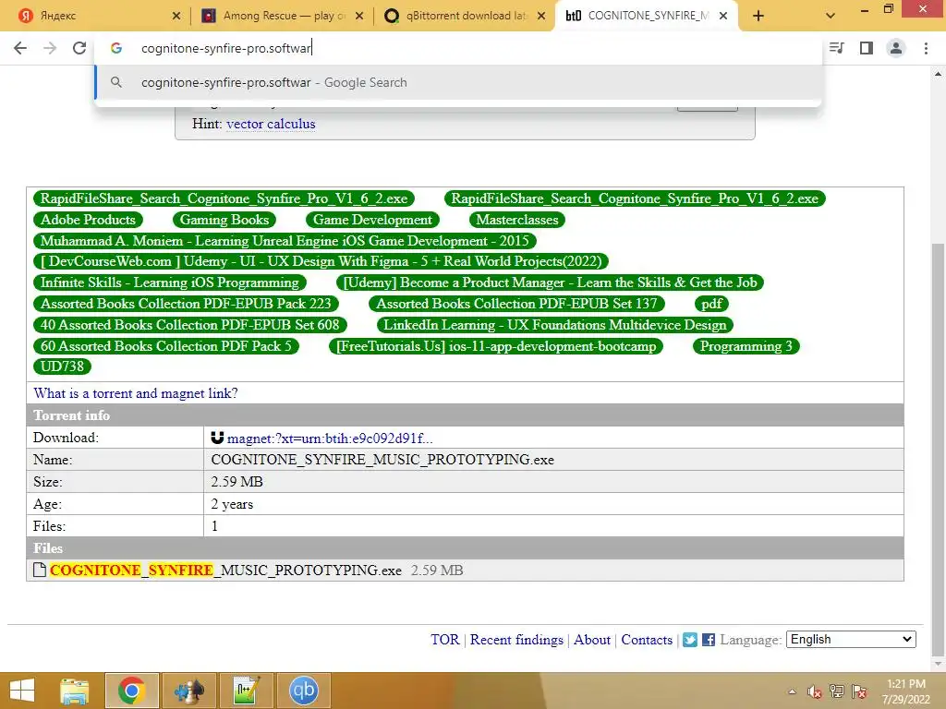The width and height of the screenshot is (946, 709).
Task: Open Assorted Books Pack 223 tag
Action: [186, 303]
